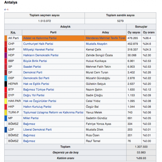The height and width of the screenshot is (162, 162).
Task: Open the Bağımsız link for Rauf Temel
Action: pyautogui.click(x=29, y=141)
